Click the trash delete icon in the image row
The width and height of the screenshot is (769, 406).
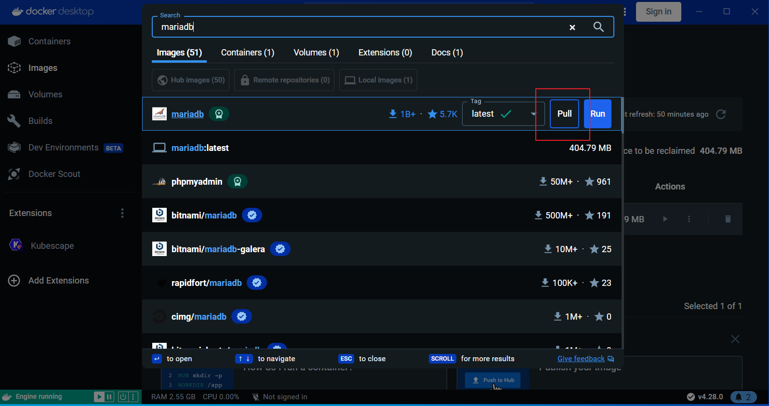728,219
